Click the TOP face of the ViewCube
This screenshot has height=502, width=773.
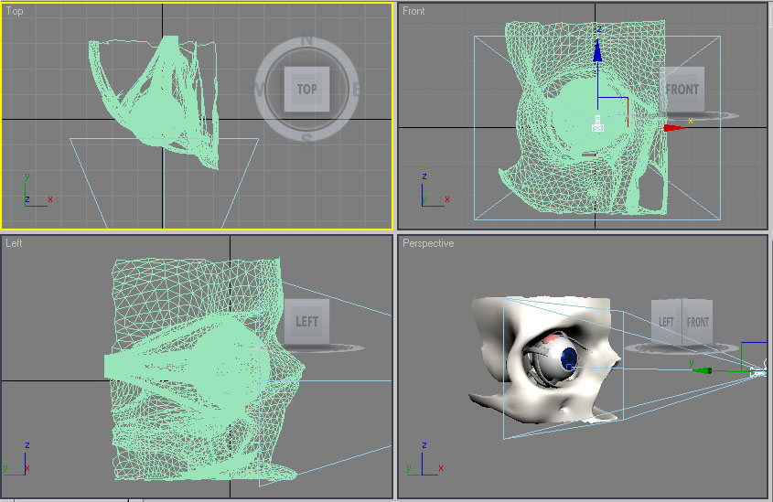[306, 90]
